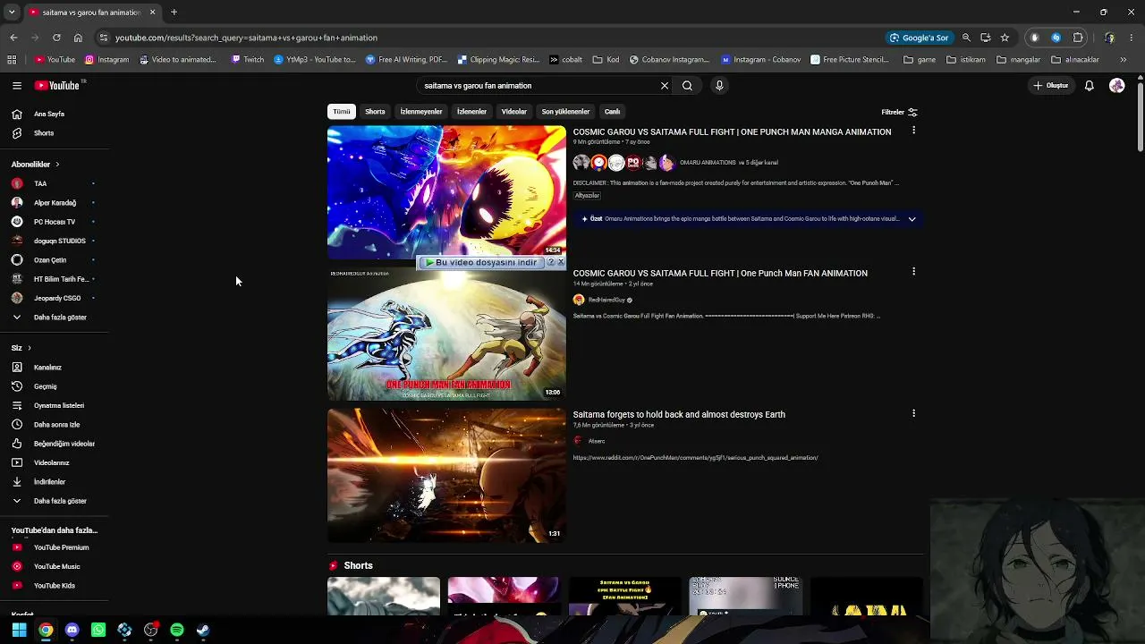Go to YouTube home via the logo
The image size is (1145, 644).
point(57,86)
